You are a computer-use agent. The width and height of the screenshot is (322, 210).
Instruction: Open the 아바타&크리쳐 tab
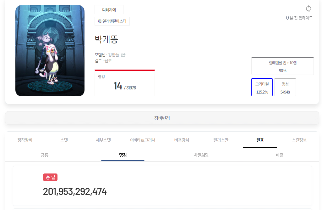click(143, 140)
